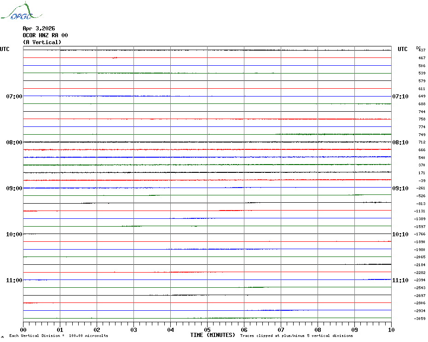Select the 11:00 time label on left
Screen dimensions: 428x342
point(14,280)
